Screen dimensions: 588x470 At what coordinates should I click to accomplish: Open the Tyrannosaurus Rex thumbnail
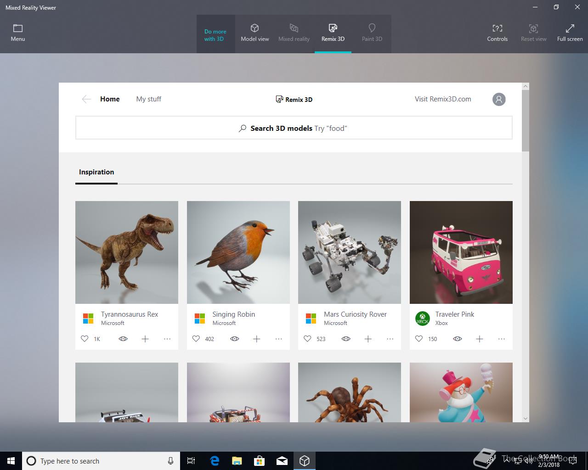coord(127,252)
